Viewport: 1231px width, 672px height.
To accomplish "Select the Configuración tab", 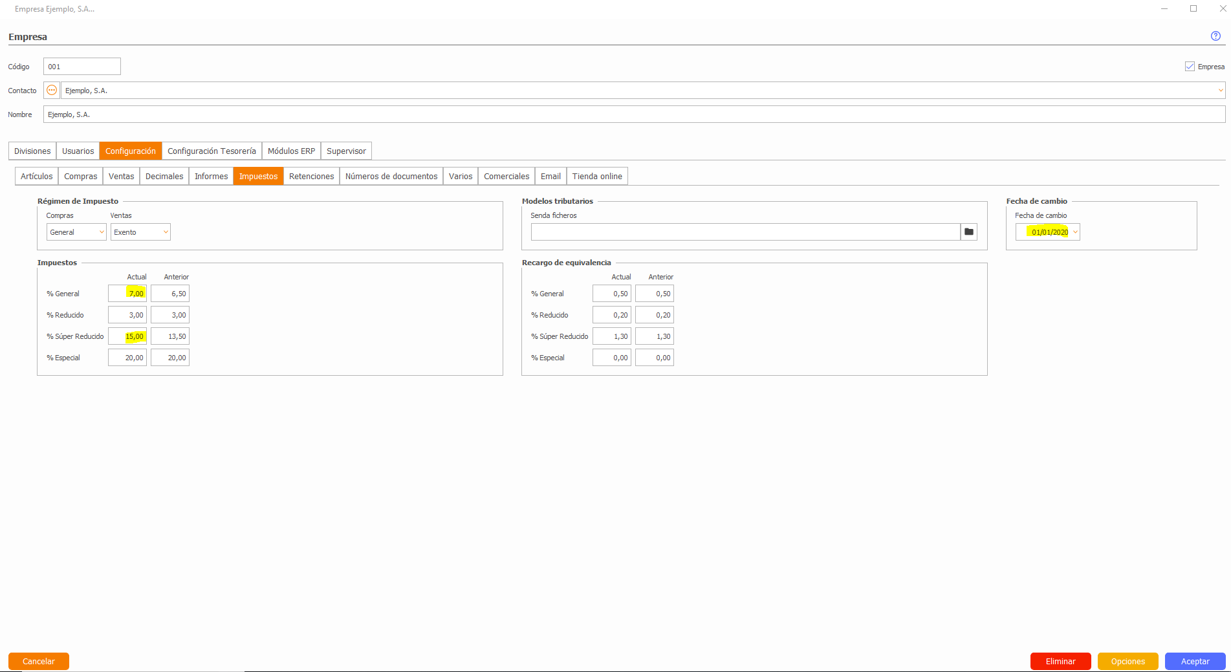I will tap(131, 151).
